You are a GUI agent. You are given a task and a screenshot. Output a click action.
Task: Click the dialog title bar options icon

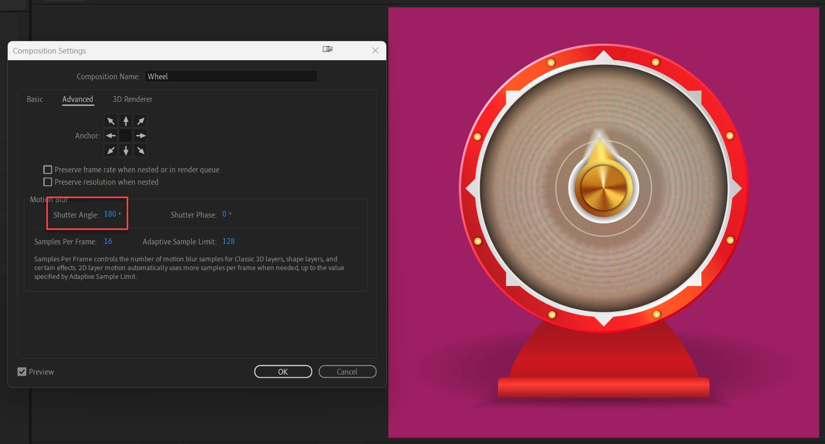[328, 49]
